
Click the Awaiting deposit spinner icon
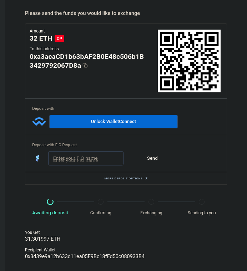[x=50, y=202]
